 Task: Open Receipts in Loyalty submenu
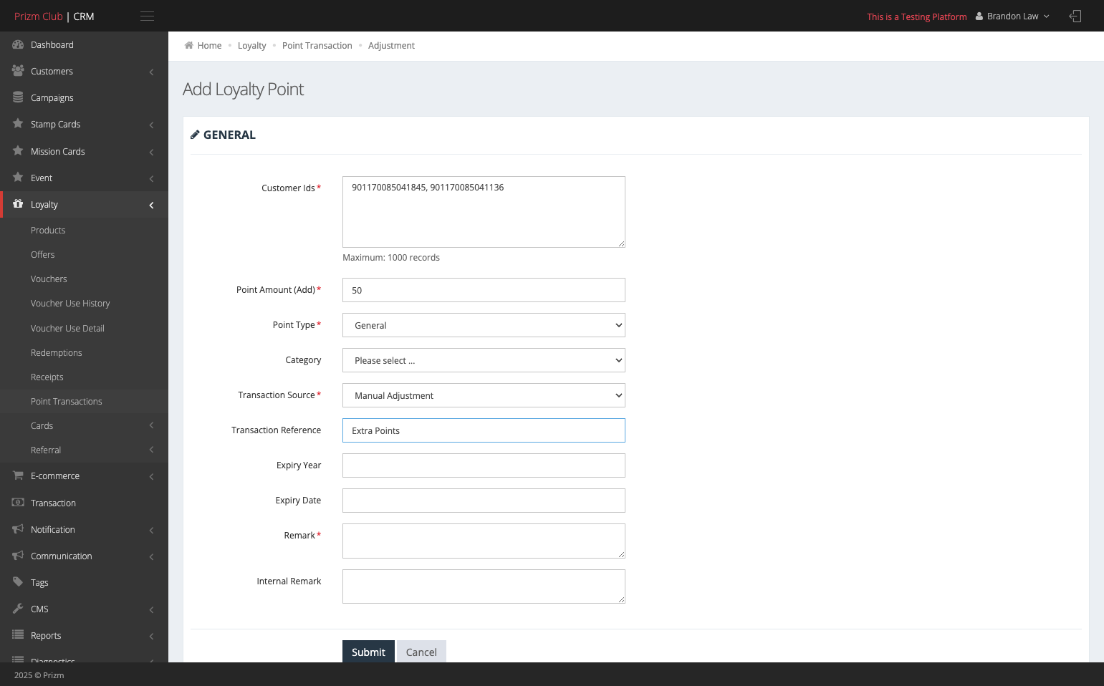point(47,377)
